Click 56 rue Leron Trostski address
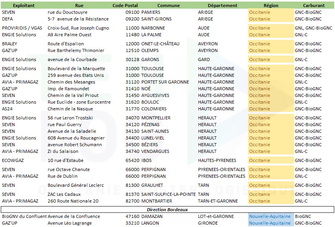The height and width of the screenshot is (227, 335). [x=70, y=118]
